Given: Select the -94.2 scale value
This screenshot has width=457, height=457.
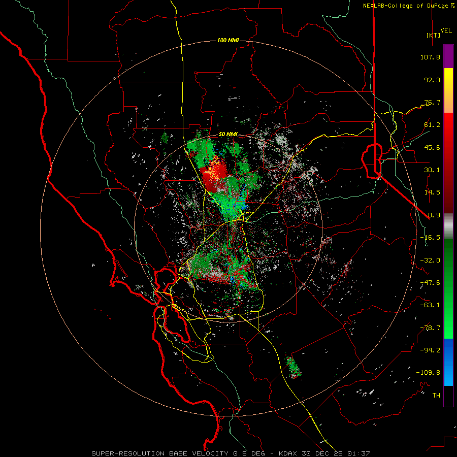Looking at the screenshot, I should (430, 350).
